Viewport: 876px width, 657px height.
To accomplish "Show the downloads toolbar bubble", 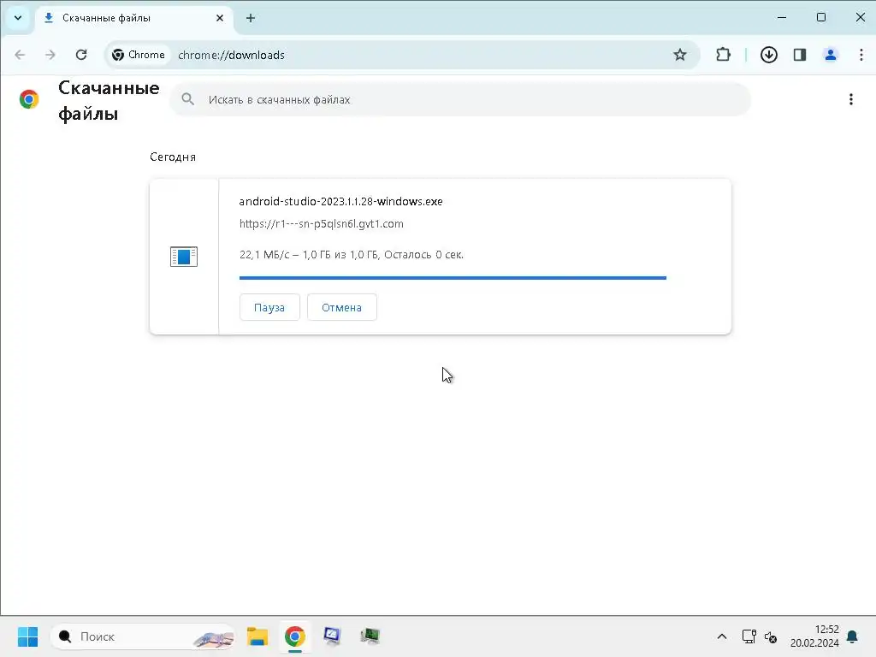I will click(x=769, y=55).
